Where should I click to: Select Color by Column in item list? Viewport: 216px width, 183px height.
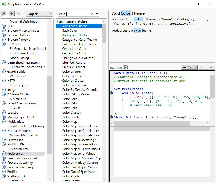pos(74,85)
